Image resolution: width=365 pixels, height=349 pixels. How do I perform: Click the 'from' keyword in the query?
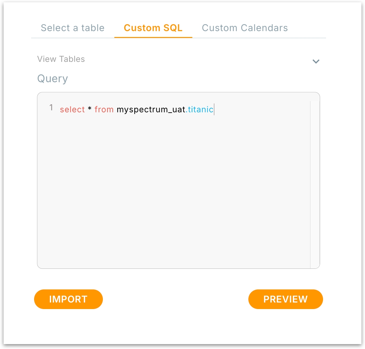click(104, 110)
